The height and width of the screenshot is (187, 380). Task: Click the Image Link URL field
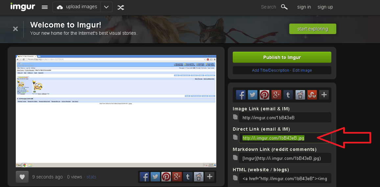point(285,118)
